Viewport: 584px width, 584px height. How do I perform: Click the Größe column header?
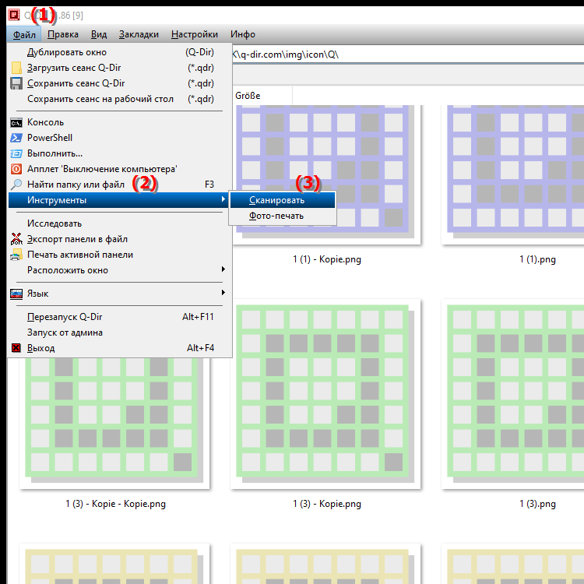pyautogui.click(x=262, y=96)
